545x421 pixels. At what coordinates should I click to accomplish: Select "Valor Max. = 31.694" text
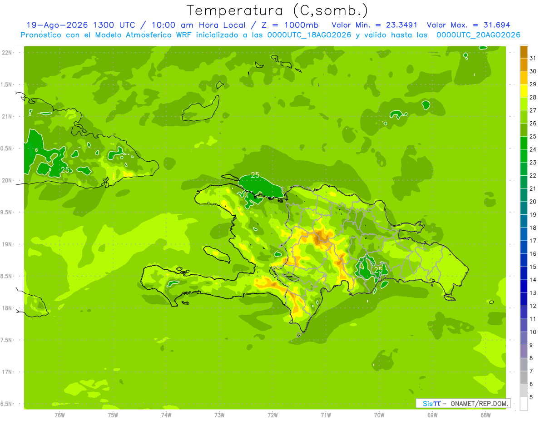pyautogui.click(x=468, y=25)
